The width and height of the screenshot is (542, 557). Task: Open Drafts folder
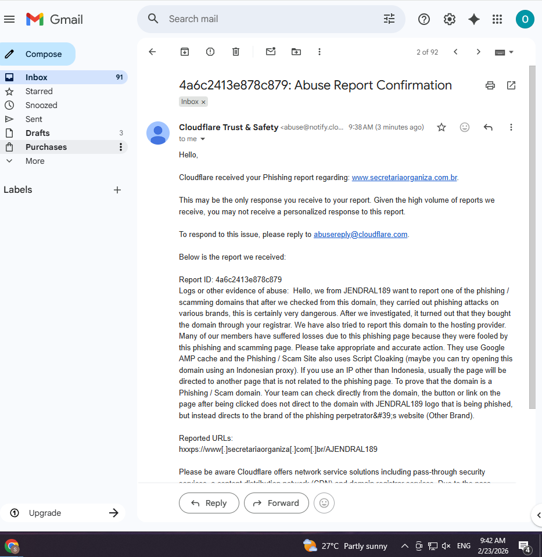pos(63,133)
